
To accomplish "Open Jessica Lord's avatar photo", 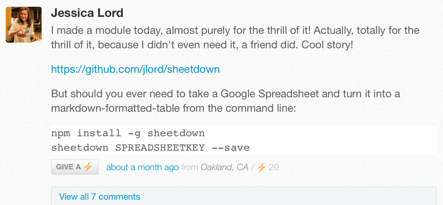I will [x=24, y=24].
